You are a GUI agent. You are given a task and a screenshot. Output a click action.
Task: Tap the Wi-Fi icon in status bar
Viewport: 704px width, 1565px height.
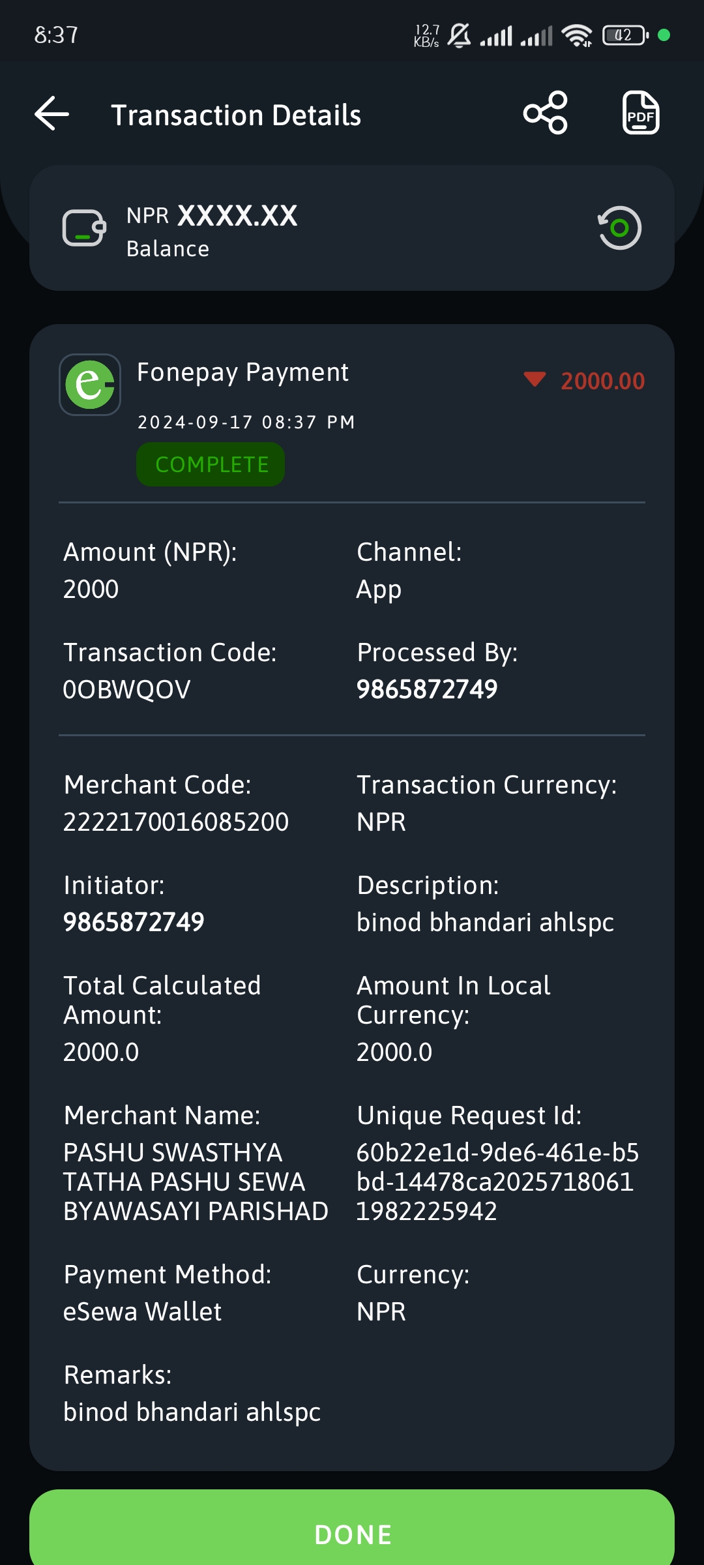click(x=578, y=35)
